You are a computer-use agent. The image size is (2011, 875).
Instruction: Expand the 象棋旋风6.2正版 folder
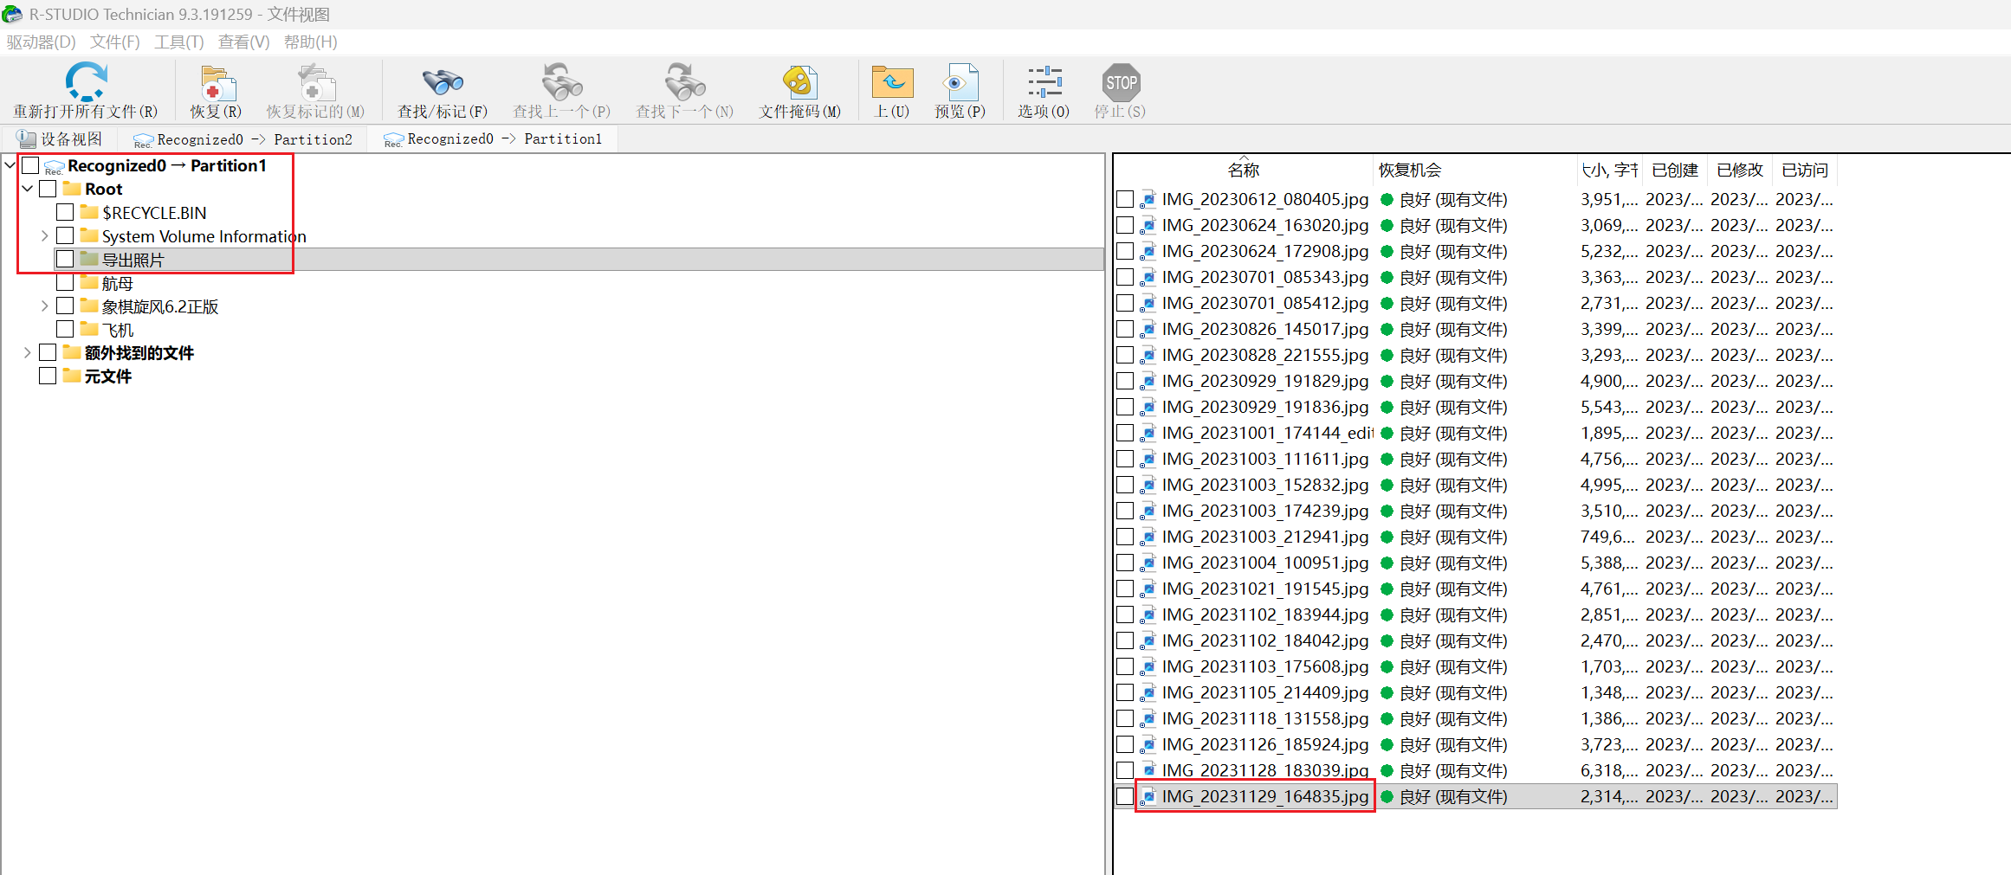pyautogui.click(x=45, y=306)
